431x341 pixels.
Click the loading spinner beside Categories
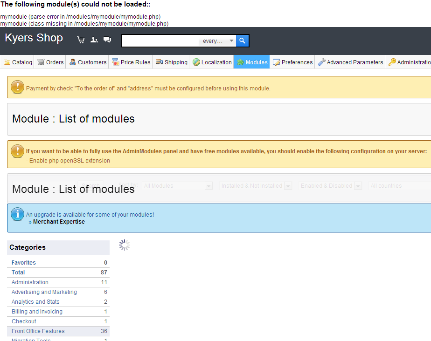point(124,245)
